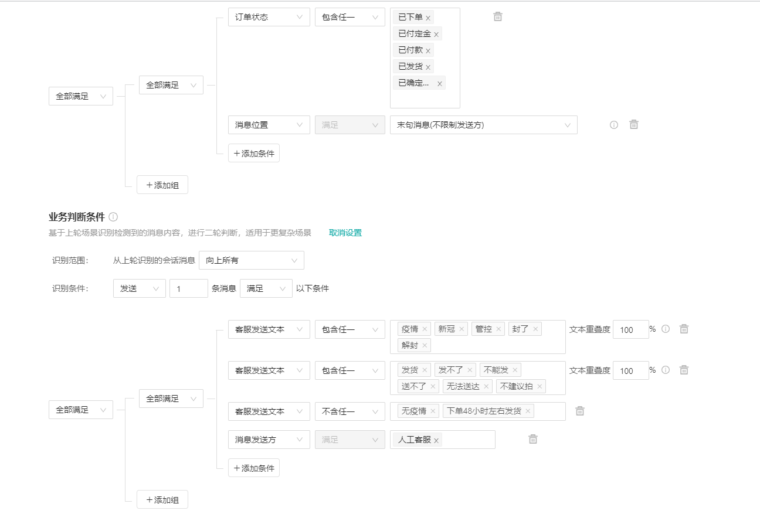760x514 pixels.
Task: Remove the 新冠 keyword tag
Action: [x=462, y=329]
